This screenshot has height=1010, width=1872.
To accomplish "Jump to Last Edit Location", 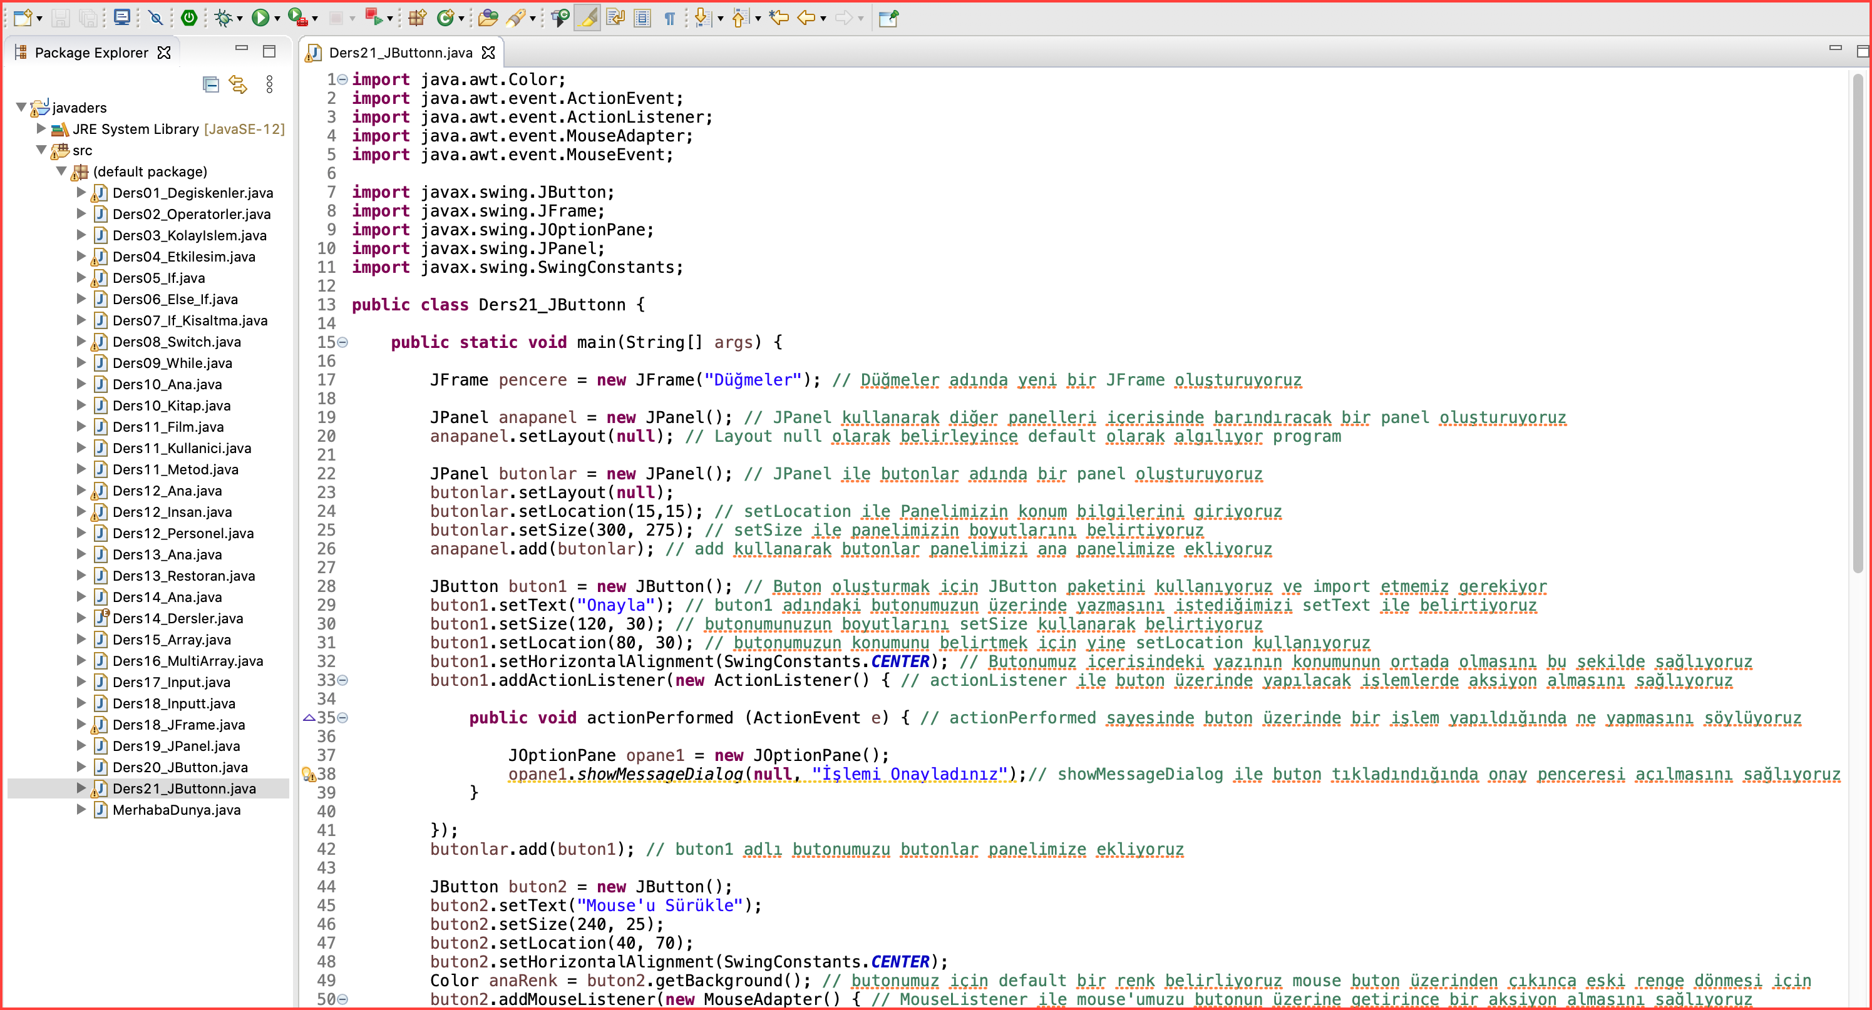I will tap(779, 18).
